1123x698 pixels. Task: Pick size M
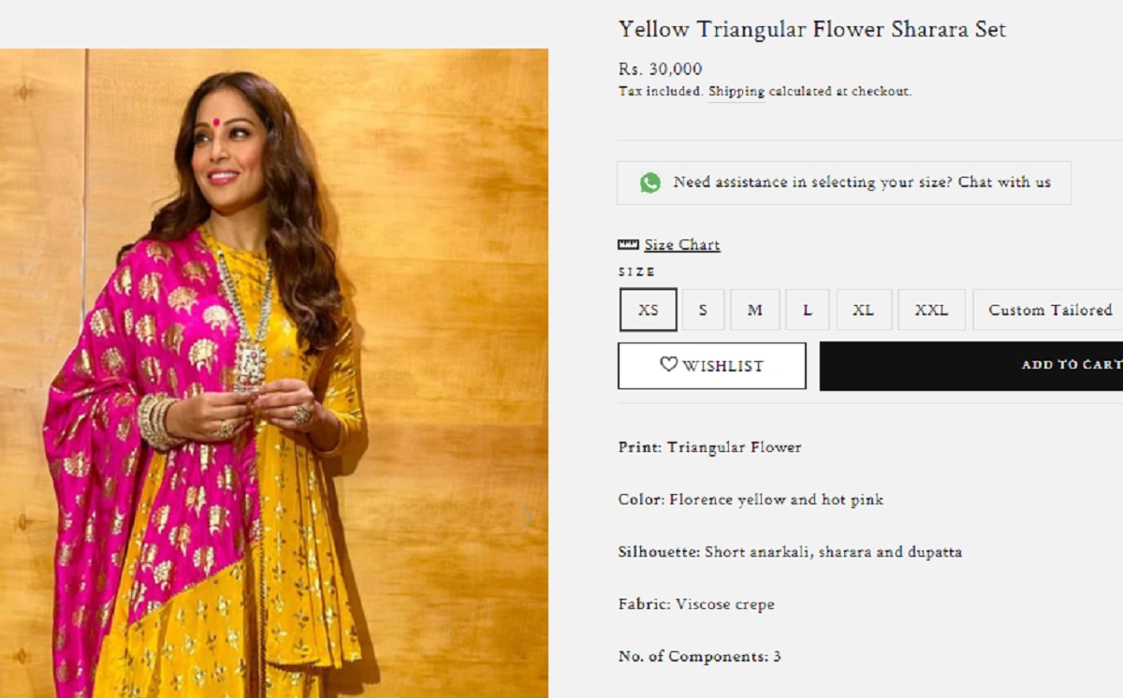click(754, 310)
